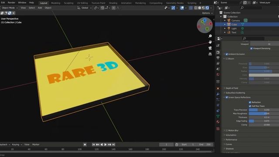Open the Modifiers wrench tab icon
279x157 pixels.
click(x=218, y=94)
